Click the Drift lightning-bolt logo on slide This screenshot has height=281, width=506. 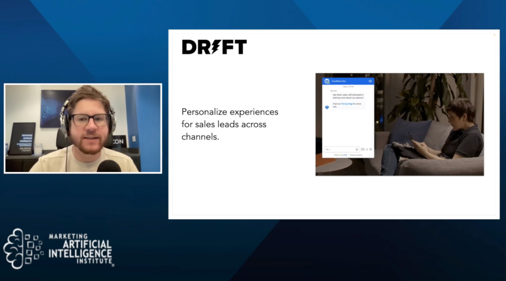[x=214, y=47]
